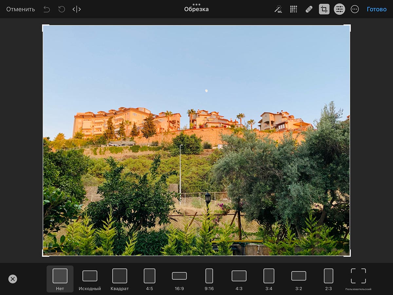This screenshot has width=393, height=295.
Task: Tap the three-dot multitasking handle above Обрезка
Action: 196,4
